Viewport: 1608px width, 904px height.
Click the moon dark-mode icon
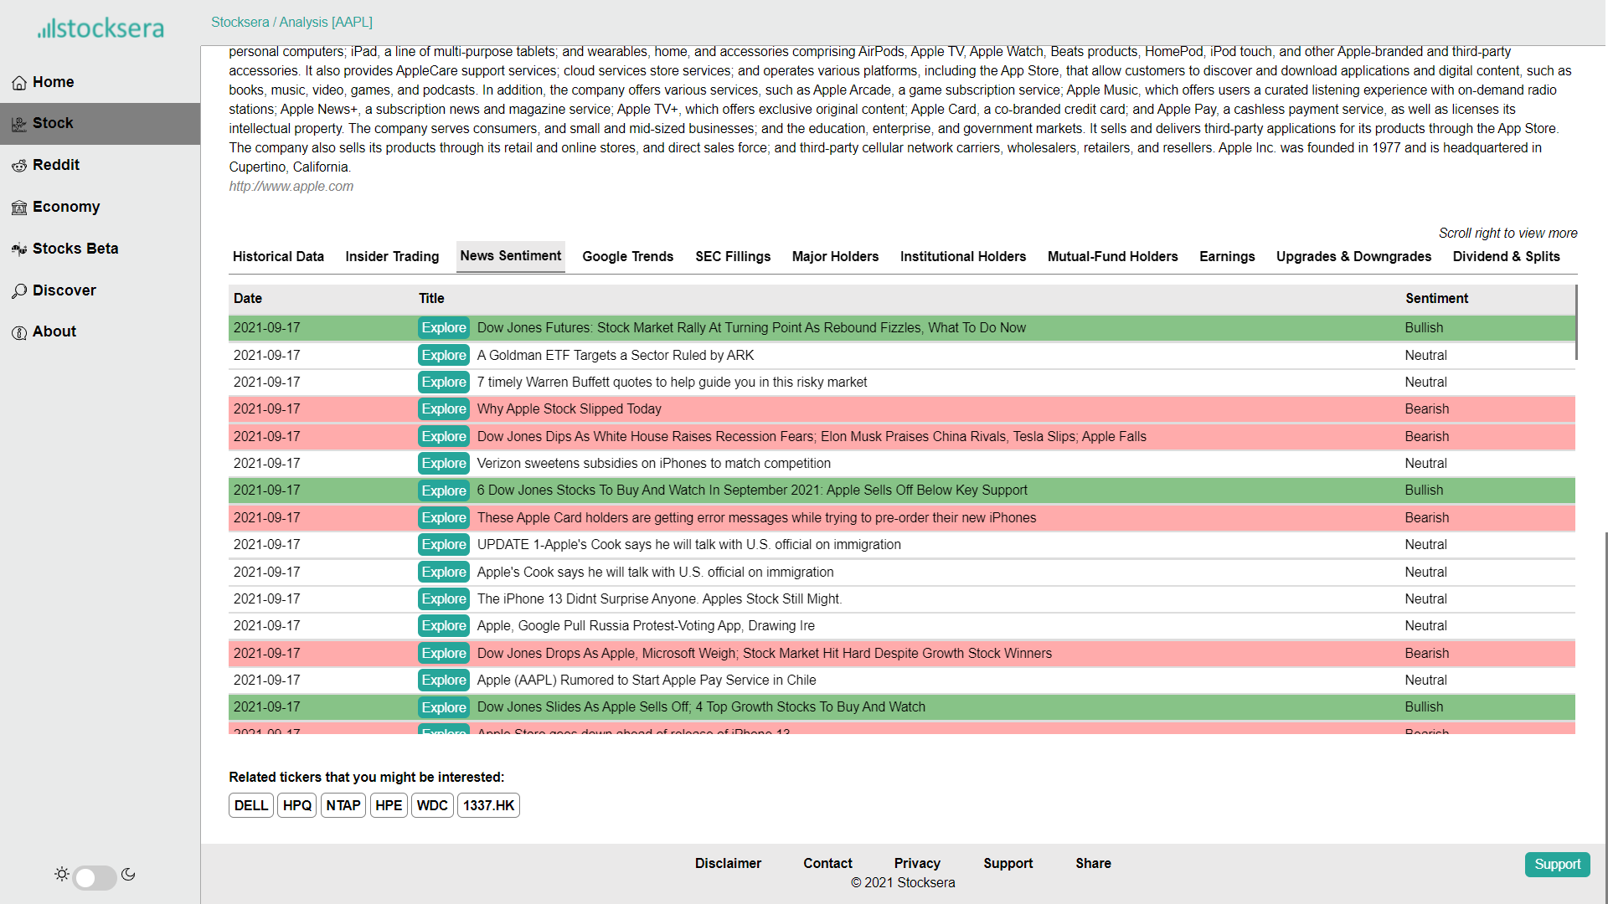(128, 874)
